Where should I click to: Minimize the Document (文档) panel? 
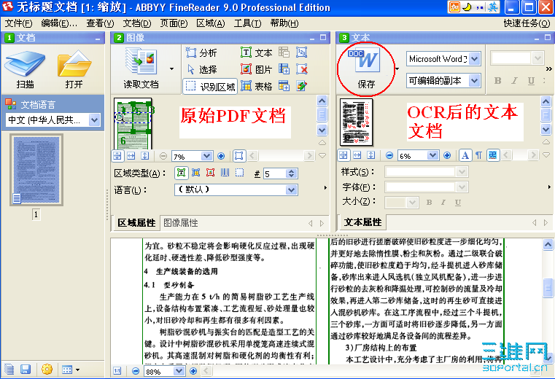tap(98, 38)
